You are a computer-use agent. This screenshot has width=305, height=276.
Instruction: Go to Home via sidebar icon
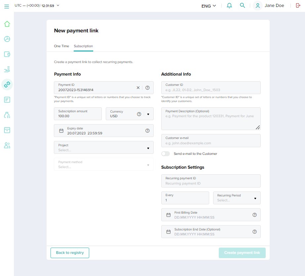click(7, 24)
